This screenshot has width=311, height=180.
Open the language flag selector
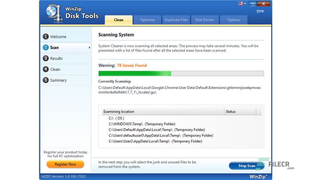[242, 4]
